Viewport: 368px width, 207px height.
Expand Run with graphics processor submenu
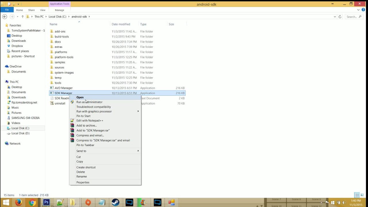pyautogui.click(x=105, y=111)
